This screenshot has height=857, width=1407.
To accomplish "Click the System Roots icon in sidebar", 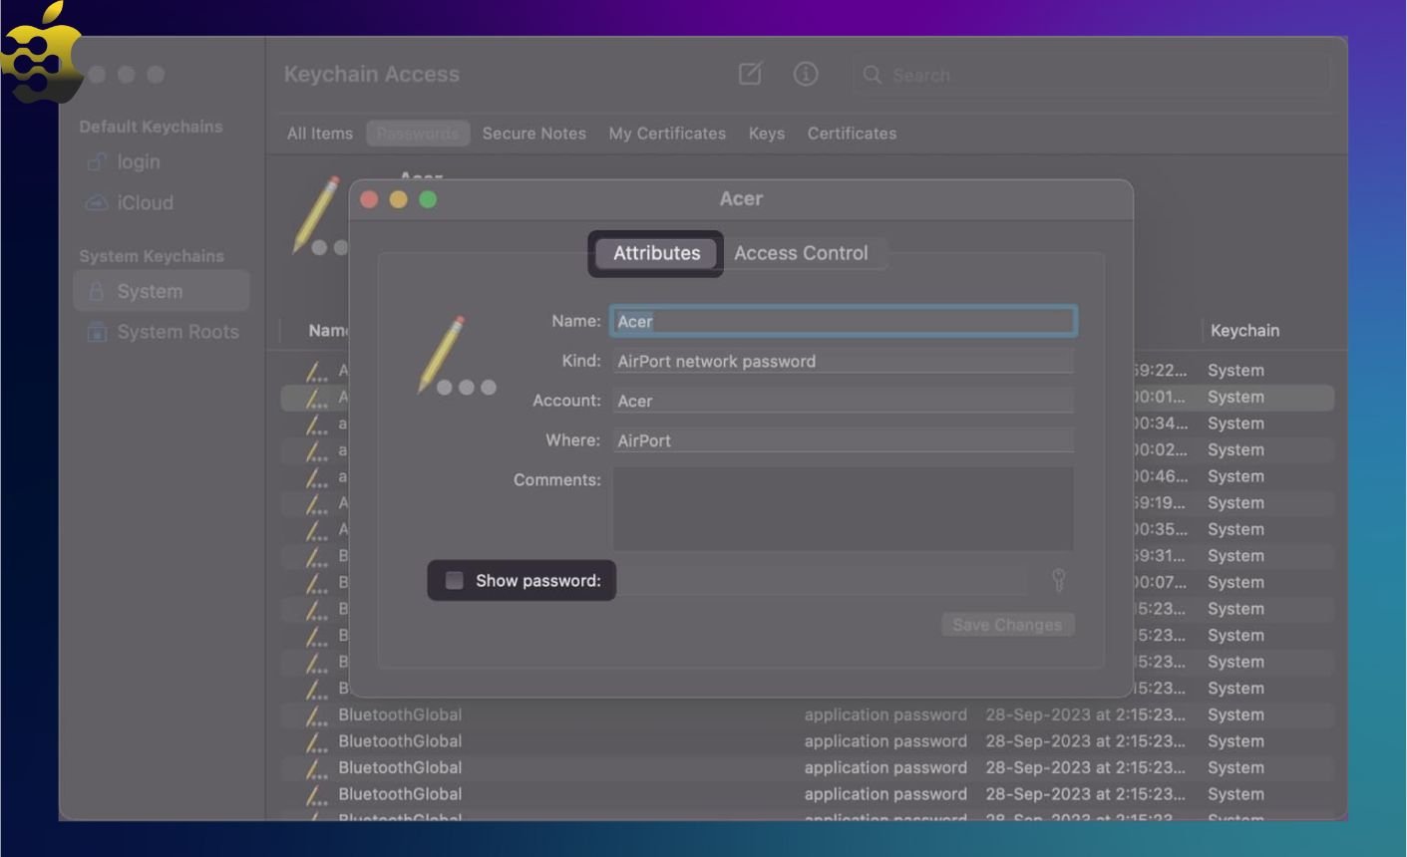I will click(x=96, y=332).
